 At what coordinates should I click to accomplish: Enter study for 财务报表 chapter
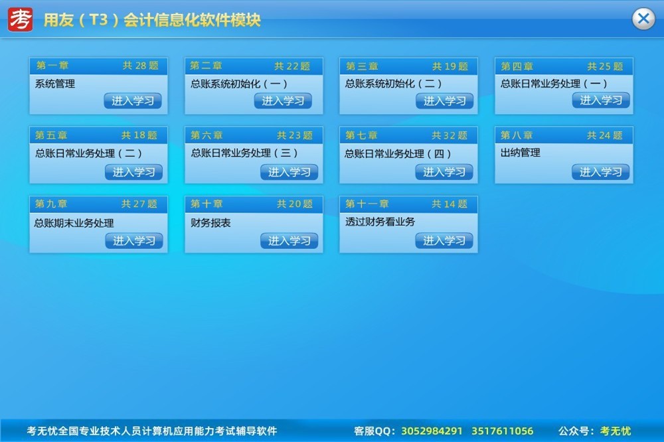pyautogui.click(x=290, y=240)
